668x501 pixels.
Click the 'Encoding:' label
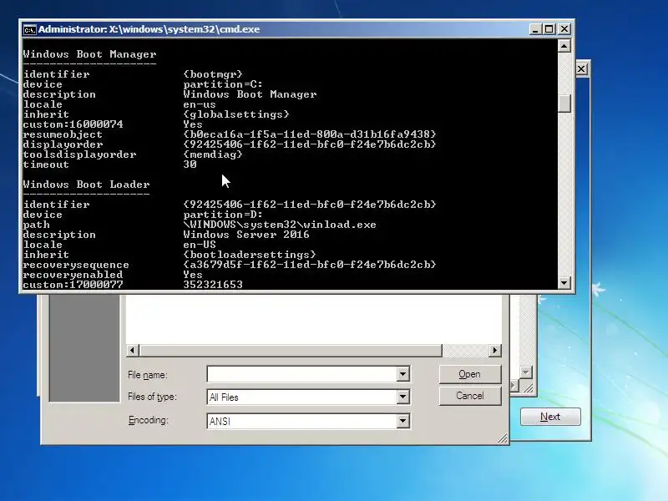point(149,420)
